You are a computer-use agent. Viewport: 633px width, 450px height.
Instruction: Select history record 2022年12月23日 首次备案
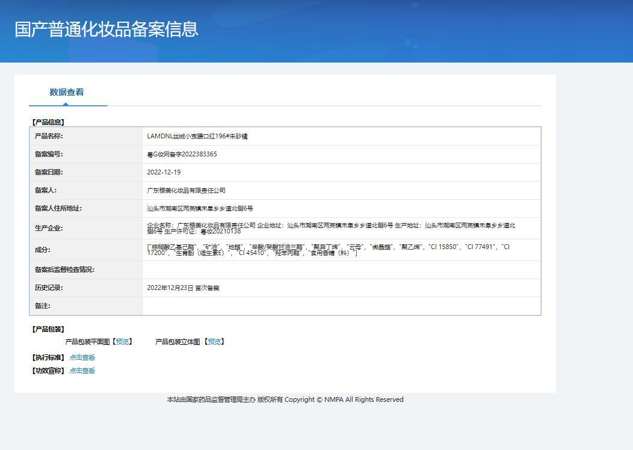(x=184, y=288)
